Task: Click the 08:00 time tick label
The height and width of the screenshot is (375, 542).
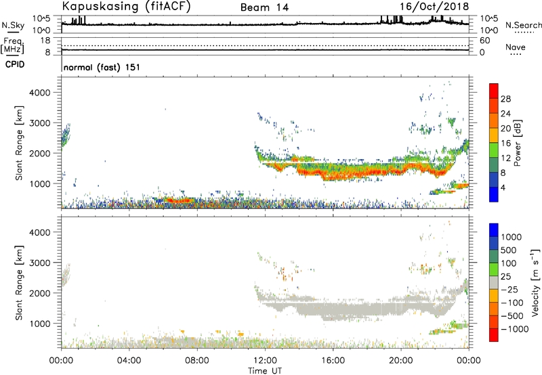Action: pos(197,361)
